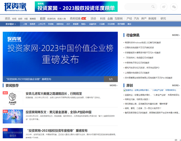Click MORE+ next to 要闻推荐
Screen dimensions: 181x141
tap(114, 85)
